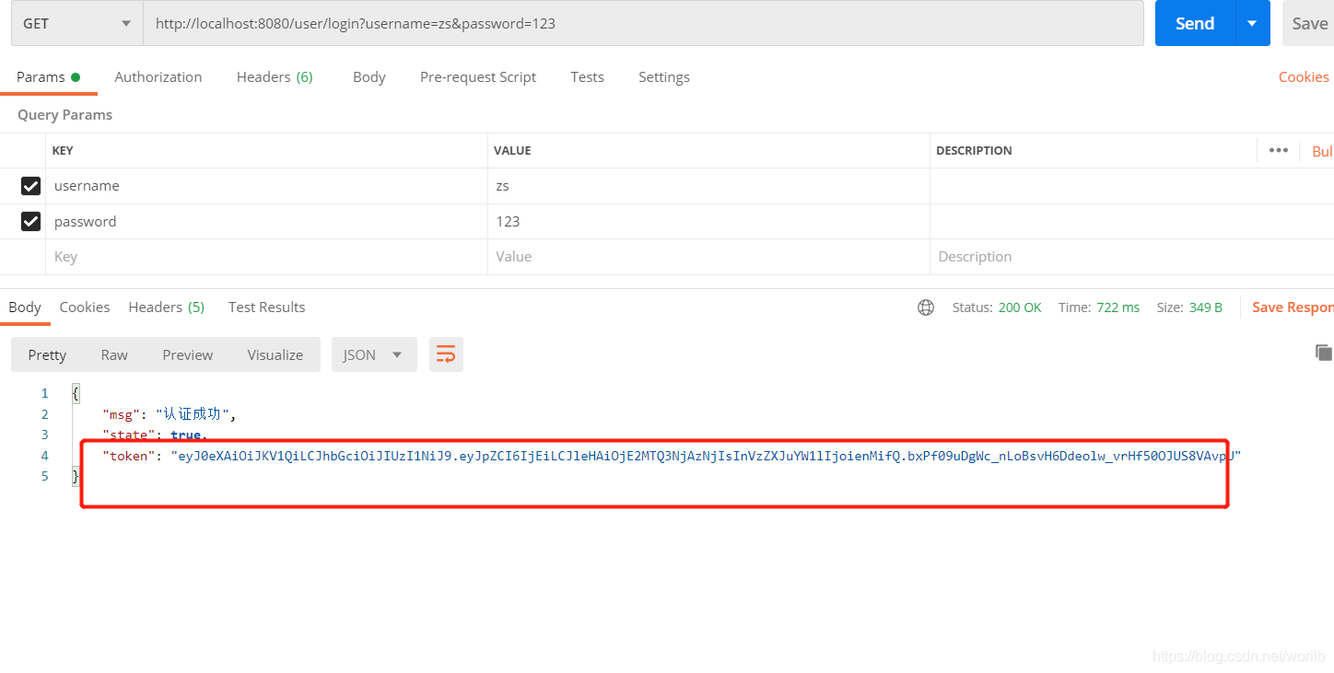Click the VALUE column header
The height and width of the screenshot is (673, 1334).
pos(512,150)
